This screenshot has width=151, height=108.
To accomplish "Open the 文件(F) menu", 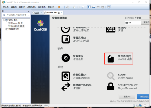I will tap(6, 7).
